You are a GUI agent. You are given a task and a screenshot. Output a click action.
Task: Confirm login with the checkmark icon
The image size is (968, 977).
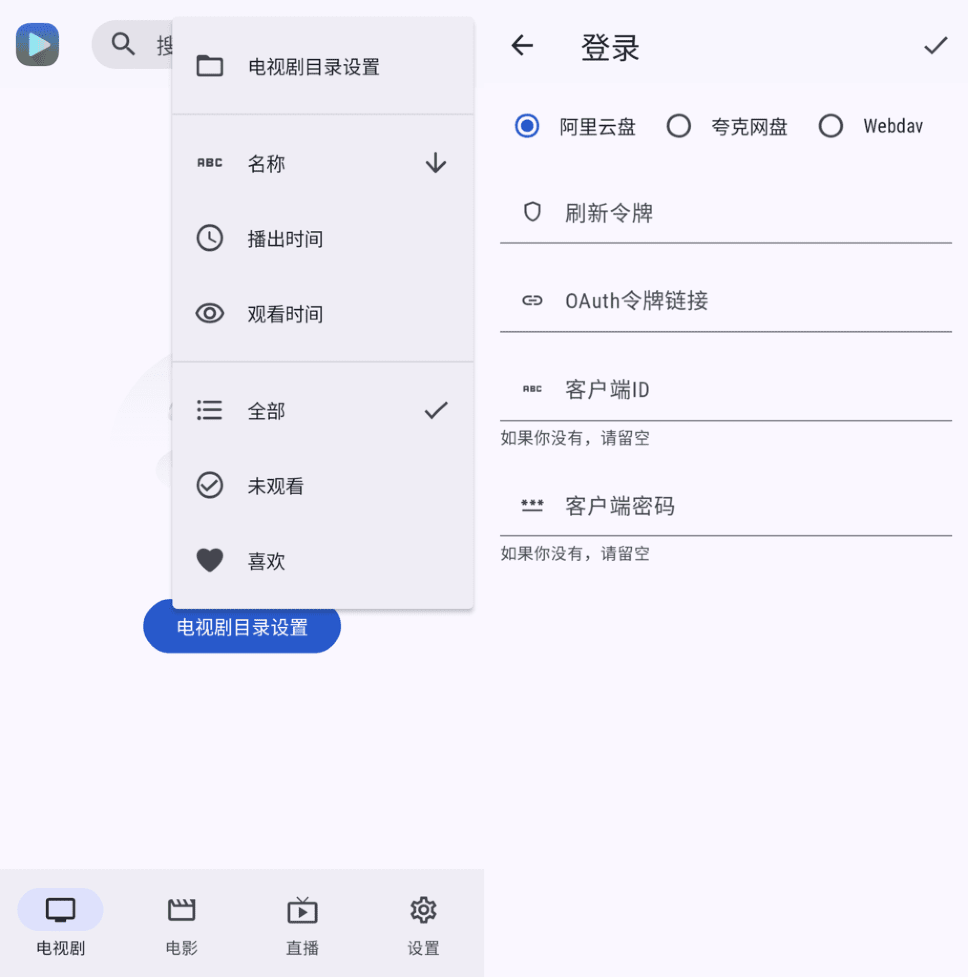click(x=935, y=46)
